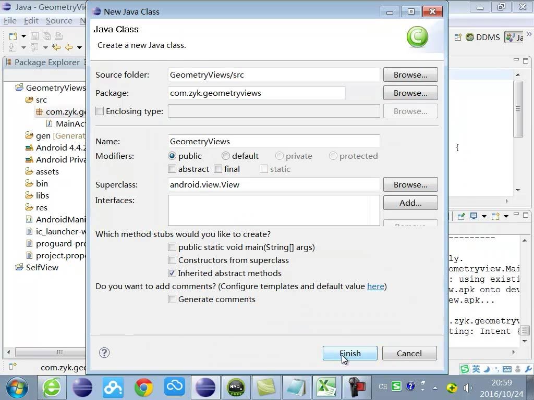This screenshot has height=400, width=534.
Task: Click the Superclass input field
Action: (274, 184)
